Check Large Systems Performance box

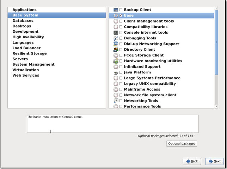tap(121, 78)
